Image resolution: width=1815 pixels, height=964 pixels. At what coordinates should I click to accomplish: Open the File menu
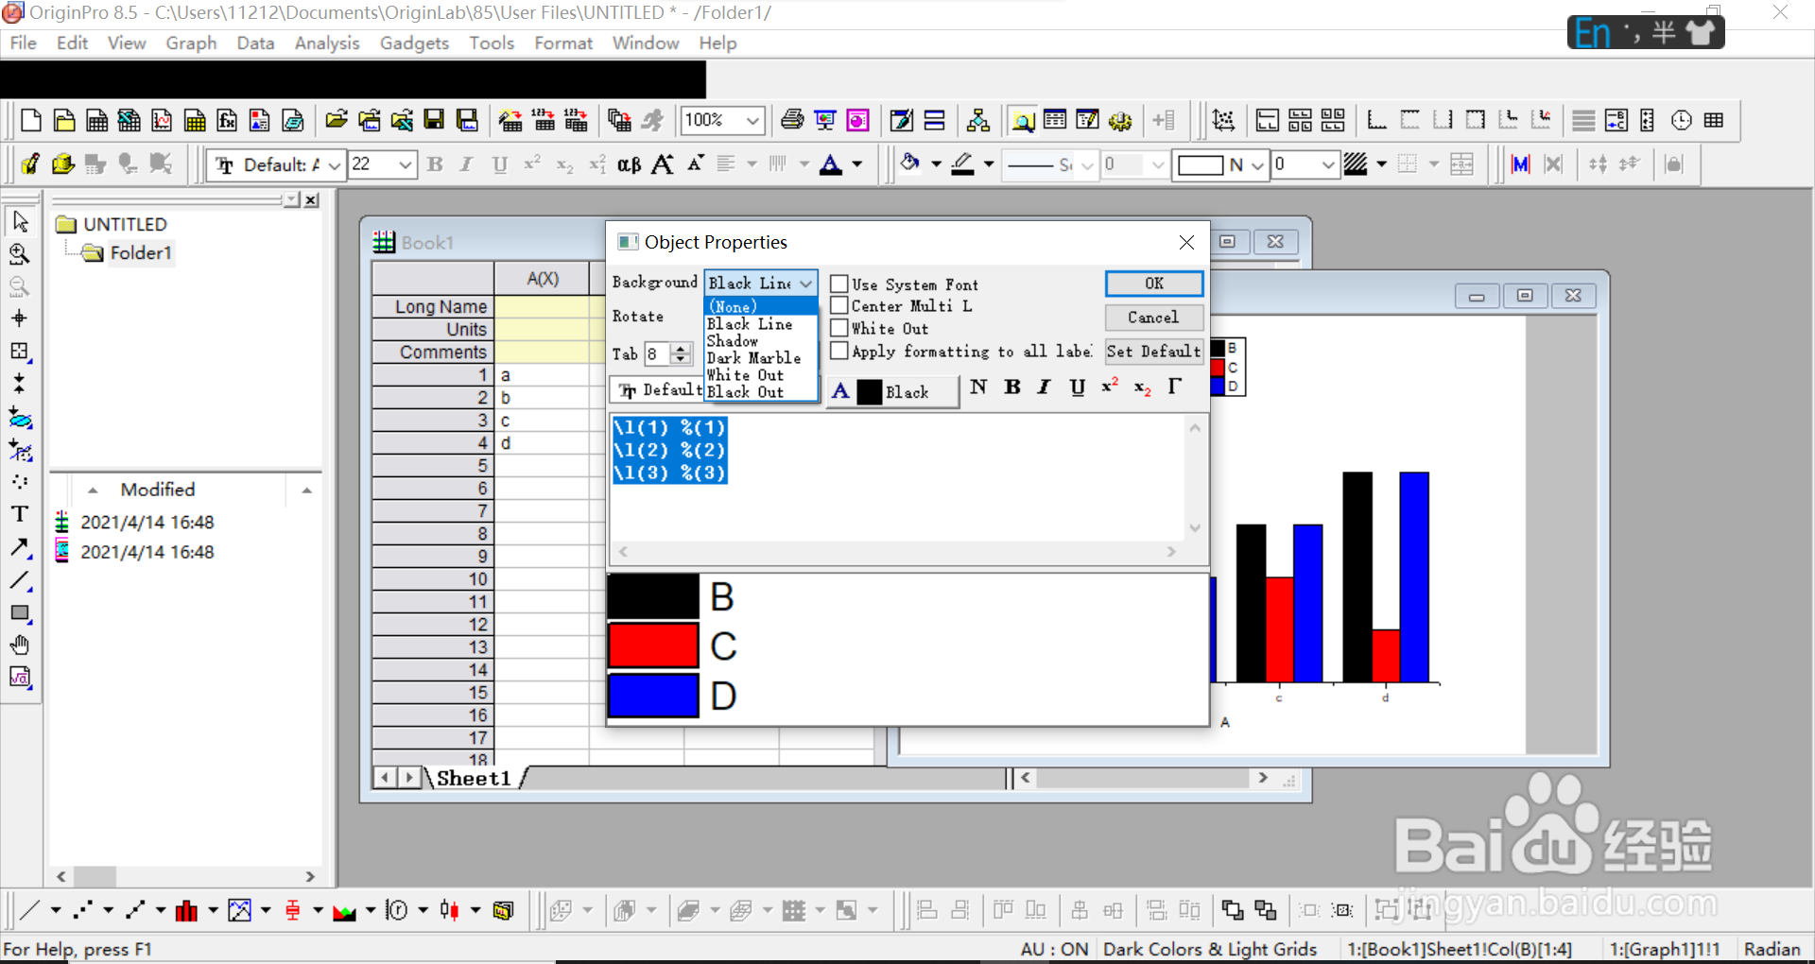pos(23,43)
